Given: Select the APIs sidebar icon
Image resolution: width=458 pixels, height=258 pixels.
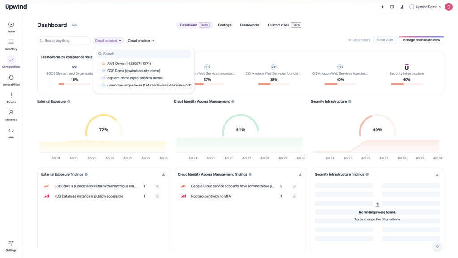Looking at the screenshot, I should 10,131.
